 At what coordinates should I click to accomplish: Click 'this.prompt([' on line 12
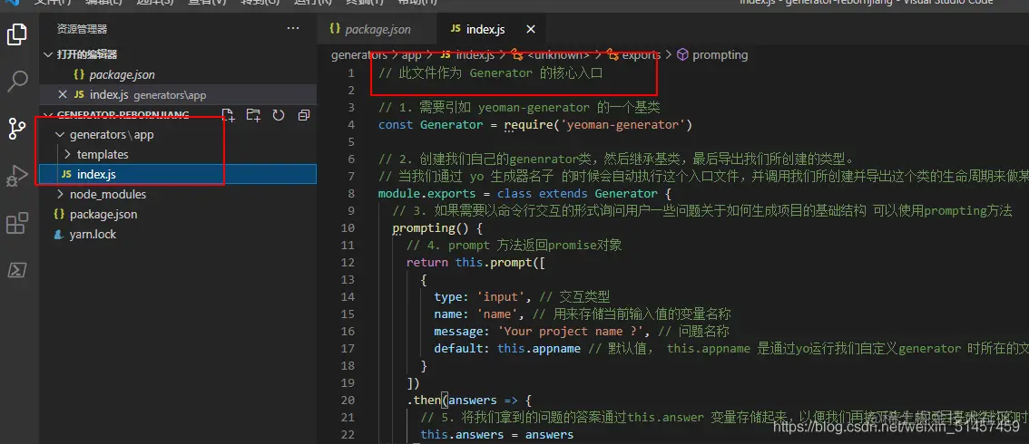point(500,263)
